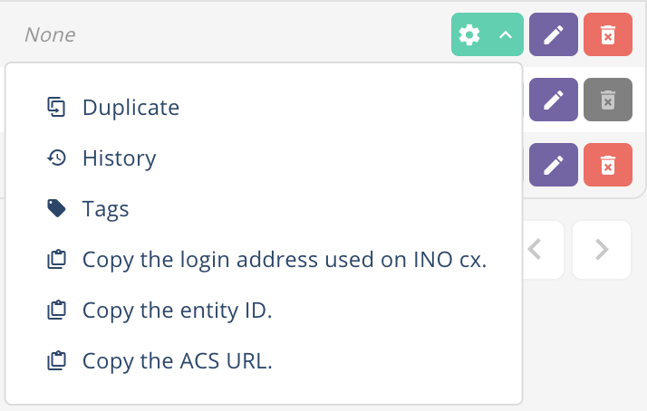Click the purple pencil edit button in the first row

click(554, 35)
